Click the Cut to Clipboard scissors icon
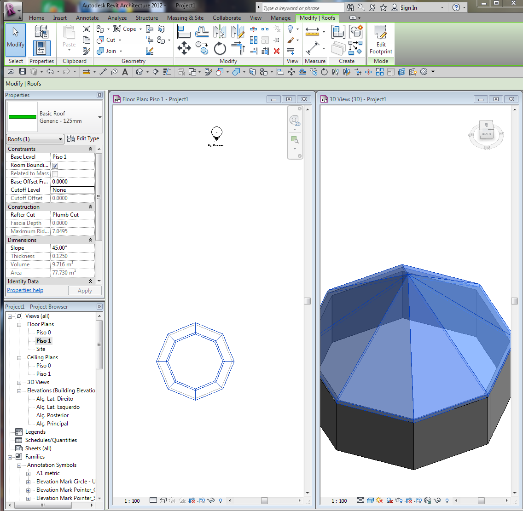This screenshot has height=511, width=523. pos(87,29)
